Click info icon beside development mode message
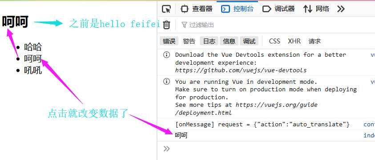 pos(166,82)
